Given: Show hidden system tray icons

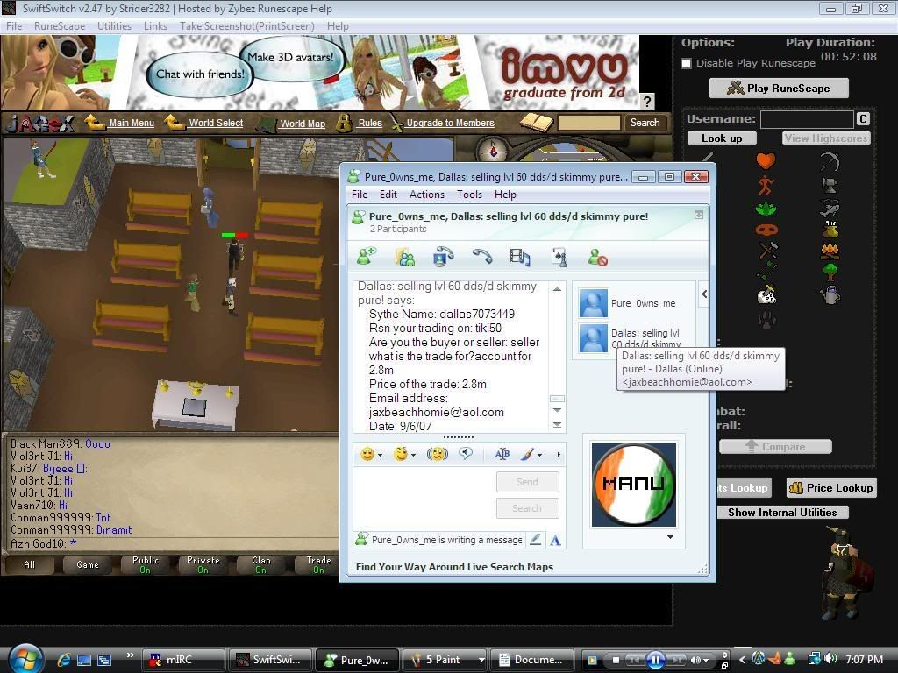Looking at the screenshot, I should pyautogui.click(x=742, y=660).
